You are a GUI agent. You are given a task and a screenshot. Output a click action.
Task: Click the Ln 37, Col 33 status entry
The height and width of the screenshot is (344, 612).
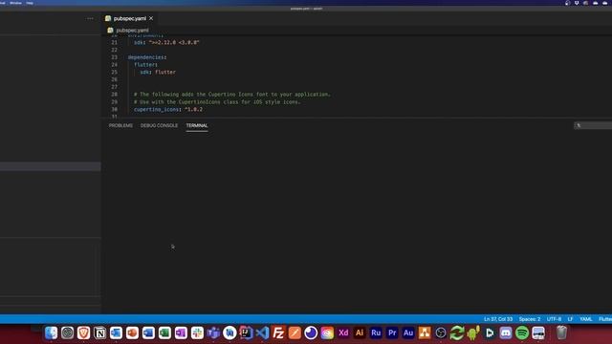coord(498,319)
